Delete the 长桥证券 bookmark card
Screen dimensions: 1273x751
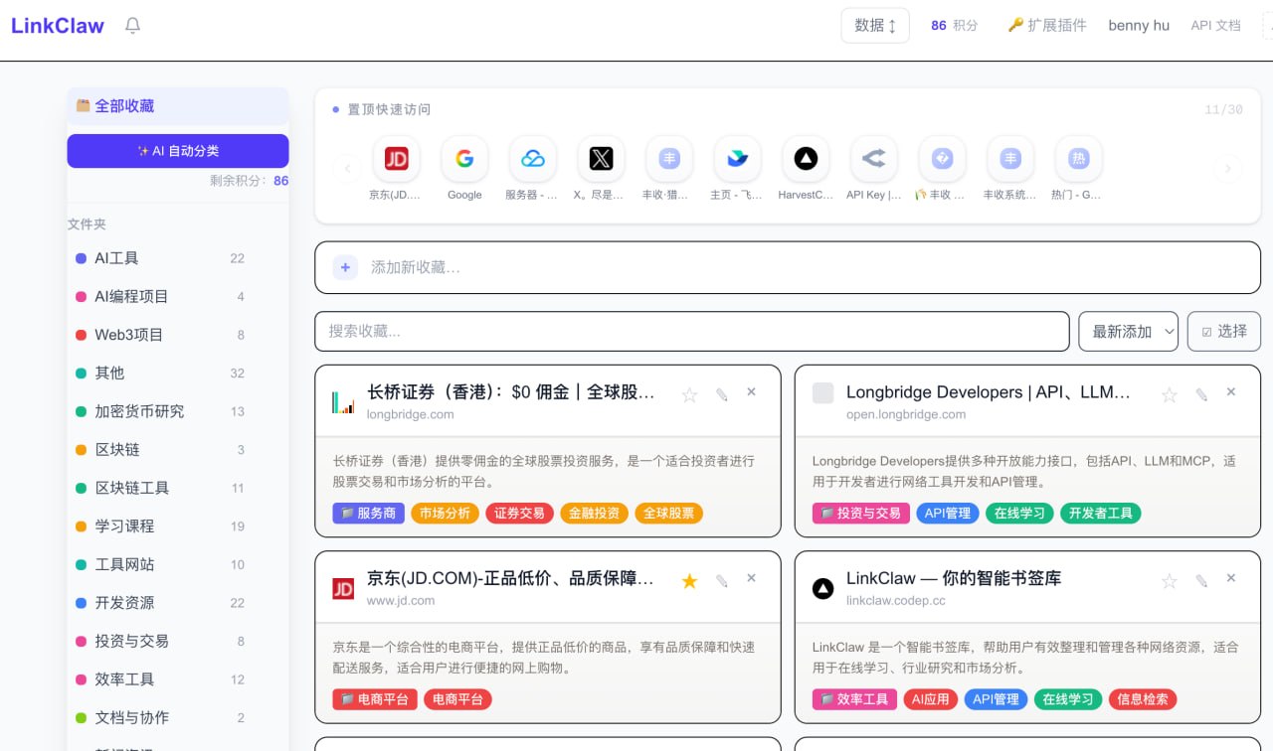751,392
